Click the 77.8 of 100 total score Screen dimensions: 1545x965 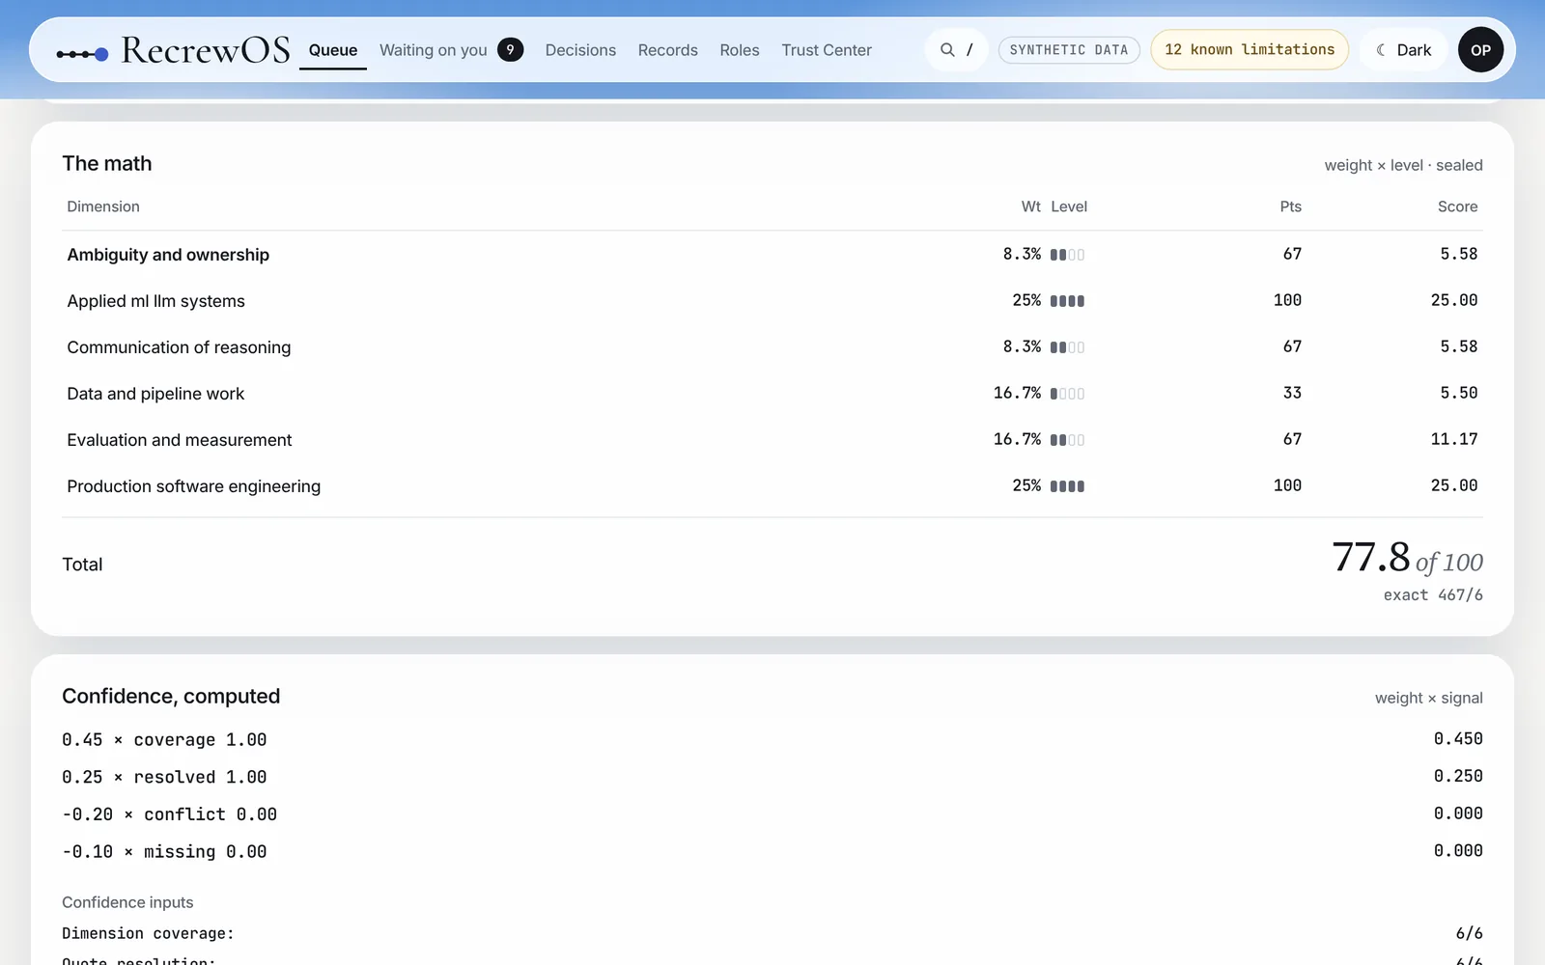pos(1407,559)
